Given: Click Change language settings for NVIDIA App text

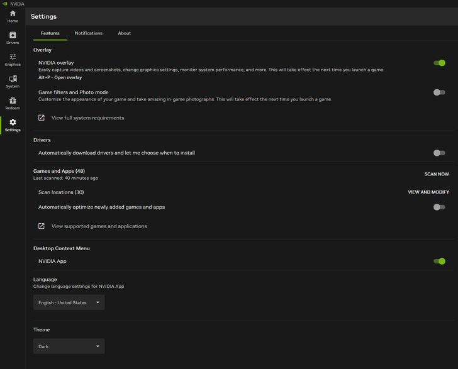Looking at the screenshot, I should click(79, 287).
